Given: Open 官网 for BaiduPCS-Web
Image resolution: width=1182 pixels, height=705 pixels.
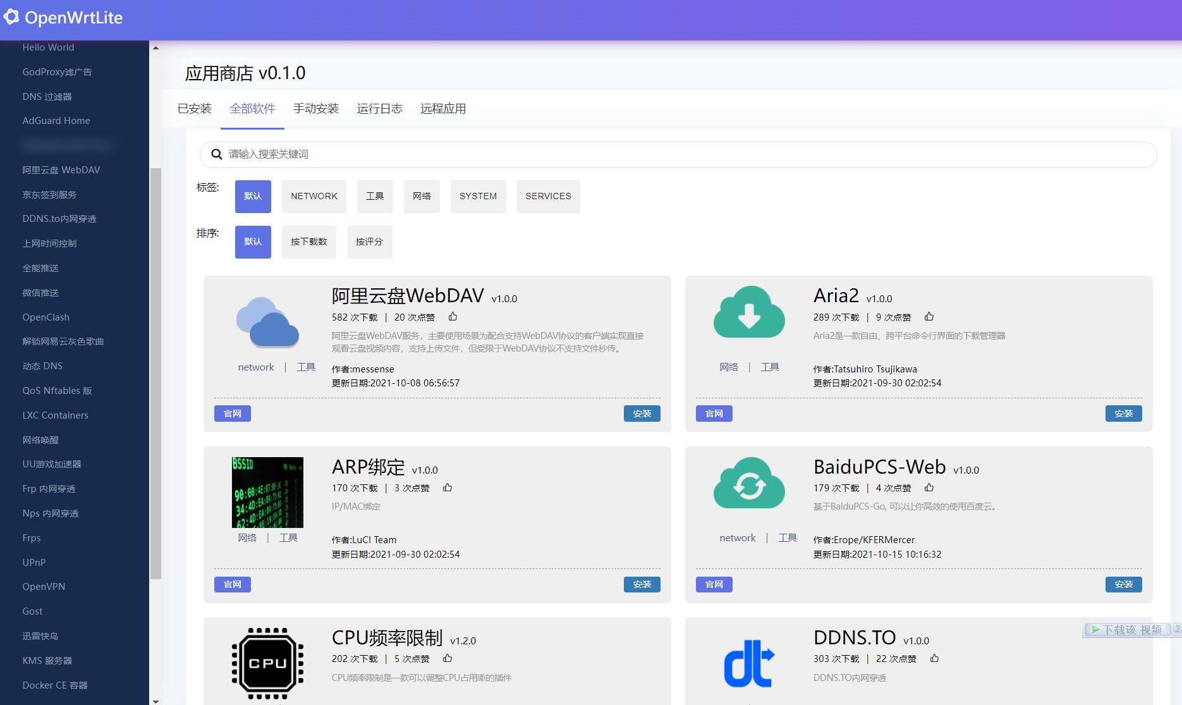Looking at the screenshot, I should coord(714,584).
